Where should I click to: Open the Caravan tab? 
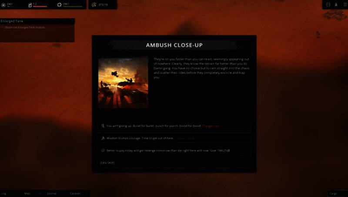tap(75, 194)
